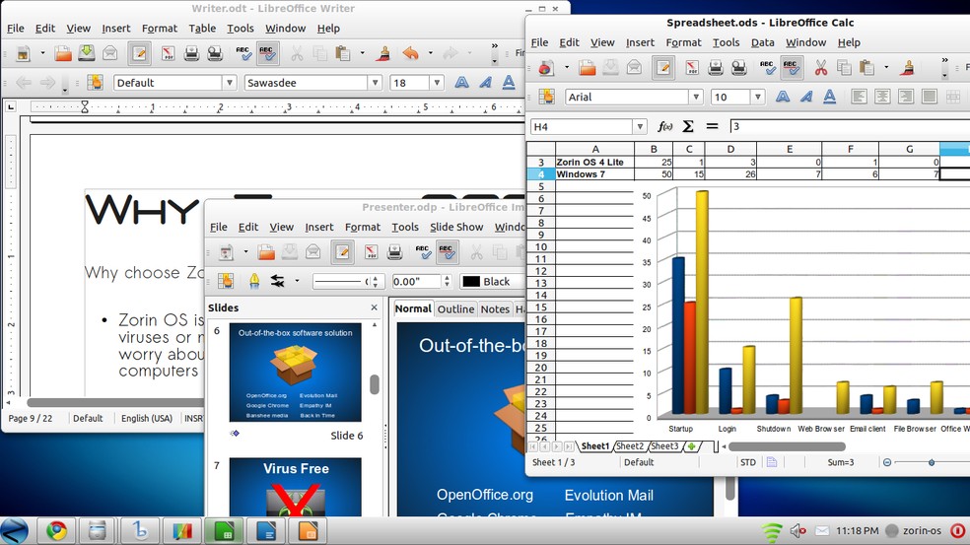Click the Sum sigma icon in Calc

pyautogui.click(x=688, y=126)
